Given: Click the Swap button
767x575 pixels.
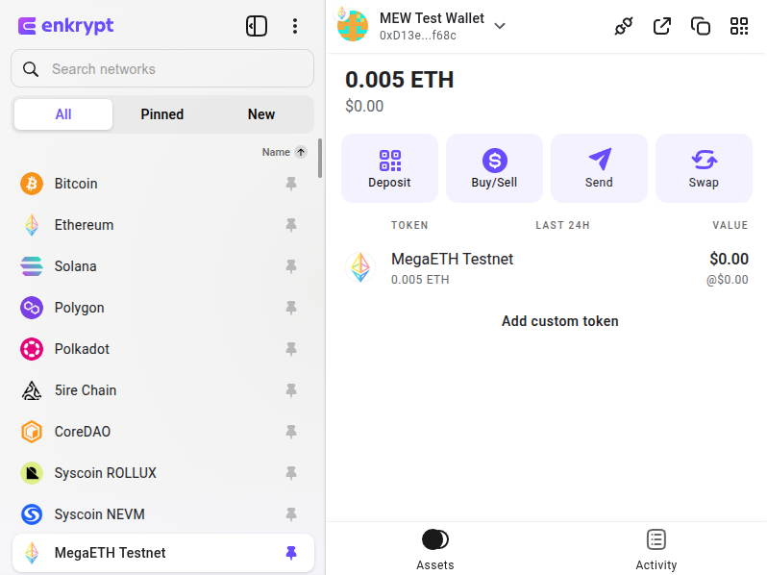Looking at the screenshot, I should (x=704, y=168).
